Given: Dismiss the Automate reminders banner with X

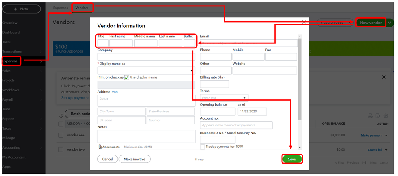Looking at the screenshot, I should pos(384,77).
